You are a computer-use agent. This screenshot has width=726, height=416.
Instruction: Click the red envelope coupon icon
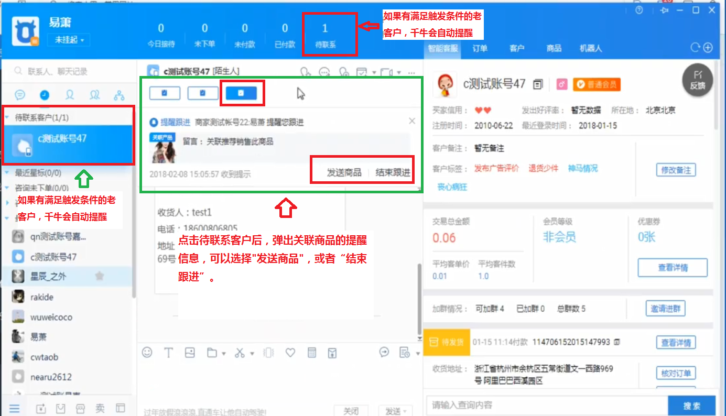point(332,353)
